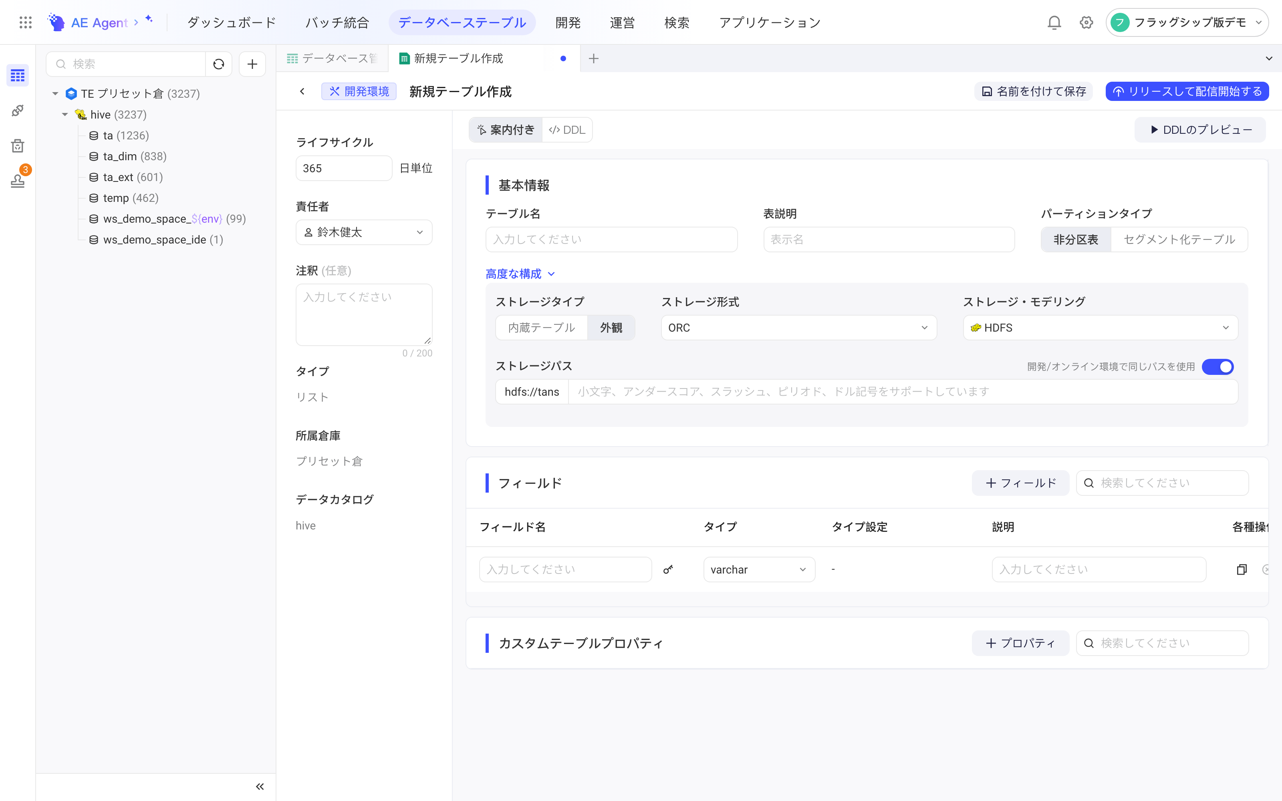
Task: Click リリースして配信開始する button
Action: tap(1187, 91)
